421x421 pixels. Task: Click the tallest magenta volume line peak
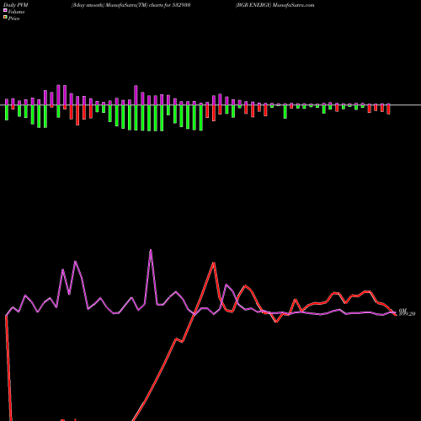tap(151, 250)
